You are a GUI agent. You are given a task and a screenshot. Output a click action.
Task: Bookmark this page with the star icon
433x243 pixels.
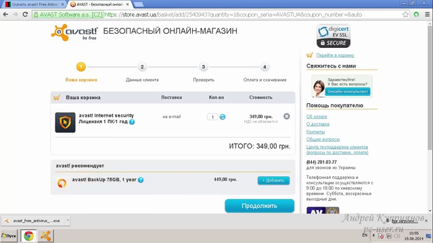coord(405,15)
